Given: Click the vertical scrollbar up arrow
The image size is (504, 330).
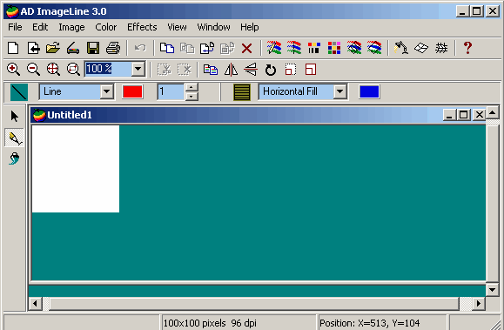Looking at the screenshot, I should click(492, 112).
